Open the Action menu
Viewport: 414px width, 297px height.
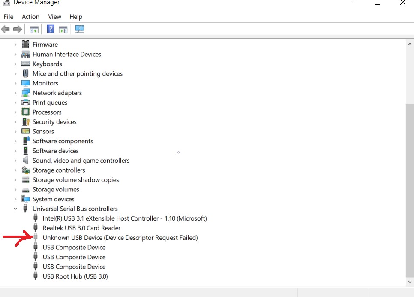coord(30,17)
